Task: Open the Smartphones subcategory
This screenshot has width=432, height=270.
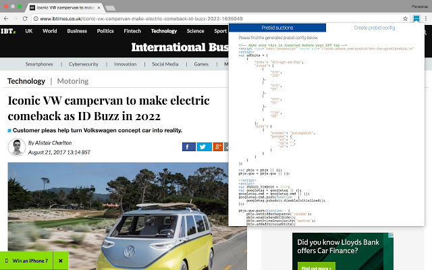Action: [39, 64]
